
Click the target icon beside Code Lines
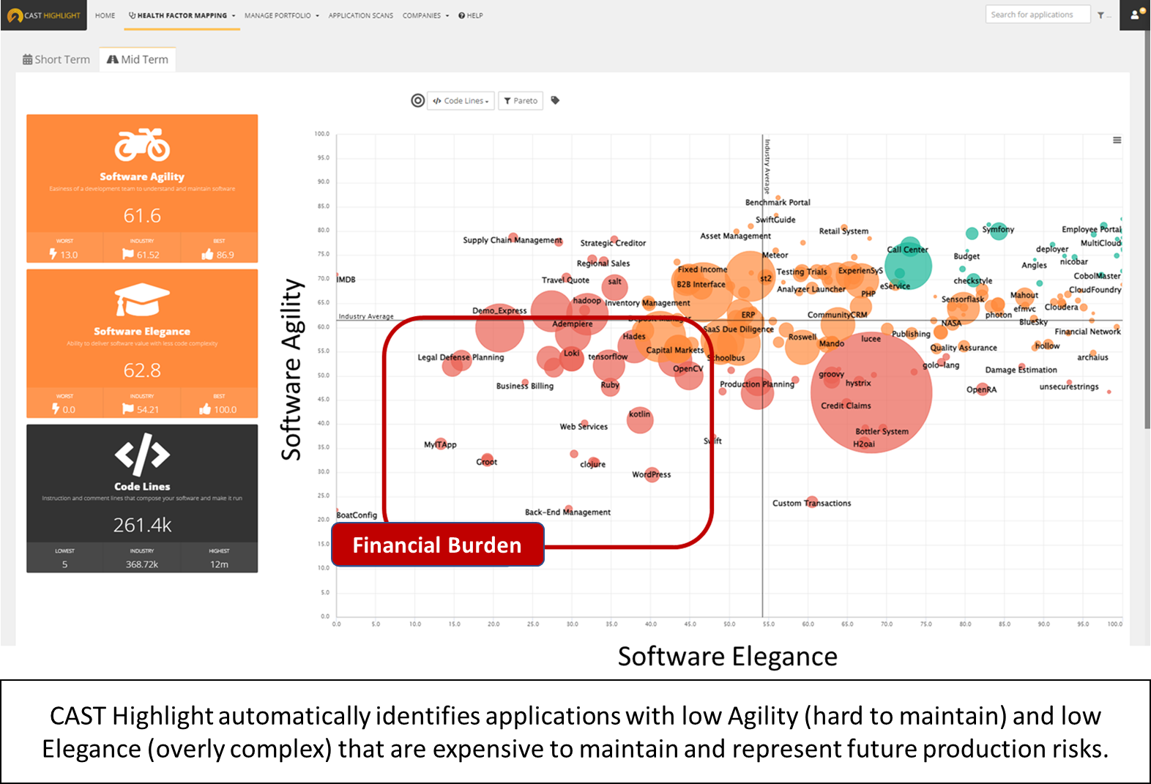(417, 100)
